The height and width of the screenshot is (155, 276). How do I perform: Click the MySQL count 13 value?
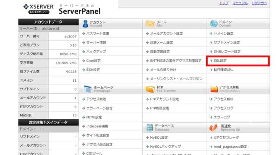click(x=74, y=115)
